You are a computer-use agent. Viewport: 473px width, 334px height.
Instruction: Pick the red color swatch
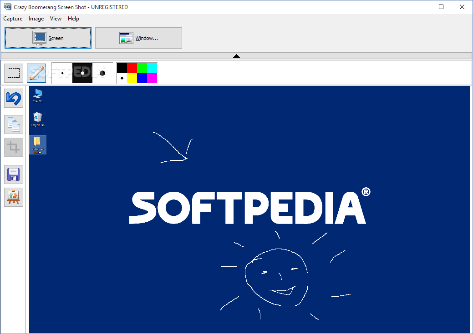coord(132,68)
